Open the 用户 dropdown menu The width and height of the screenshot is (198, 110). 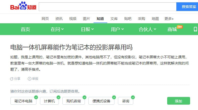117,29
